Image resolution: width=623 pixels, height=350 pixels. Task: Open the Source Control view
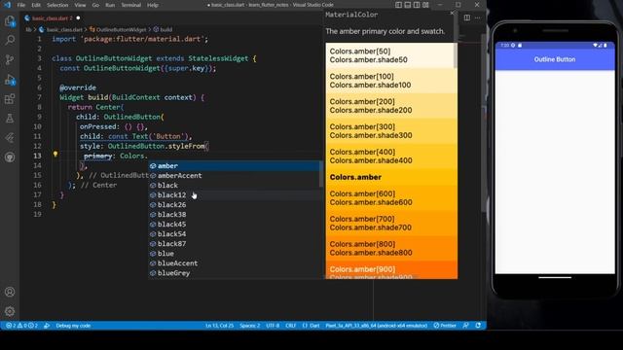pos(10,59)
